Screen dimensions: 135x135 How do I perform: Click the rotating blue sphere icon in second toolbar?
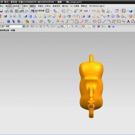pos(113,16)
